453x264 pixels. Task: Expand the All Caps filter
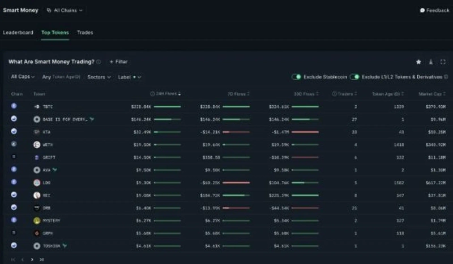23,77
